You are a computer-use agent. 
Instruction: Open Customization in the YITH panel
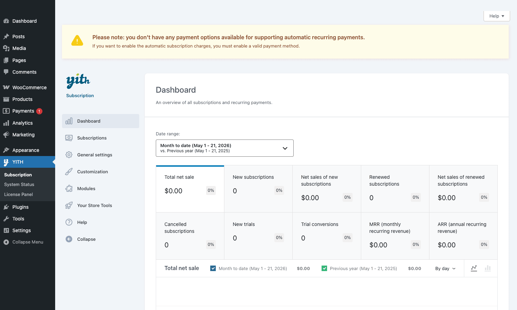[101, 172]
